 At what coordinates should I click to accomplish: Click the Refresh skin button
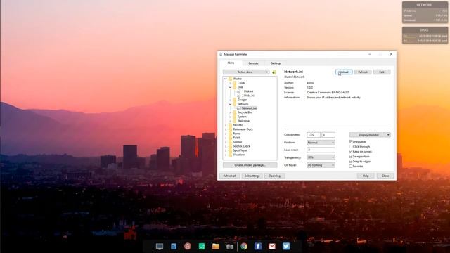pyautogui.click(x=363, y=72)
